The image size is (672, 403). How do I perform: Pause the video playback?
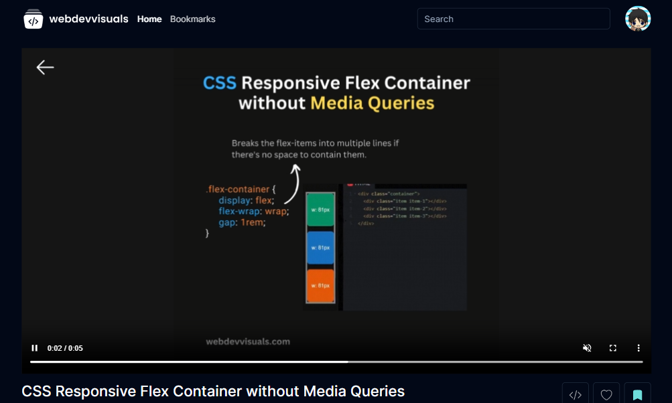[x=35, y=347]
